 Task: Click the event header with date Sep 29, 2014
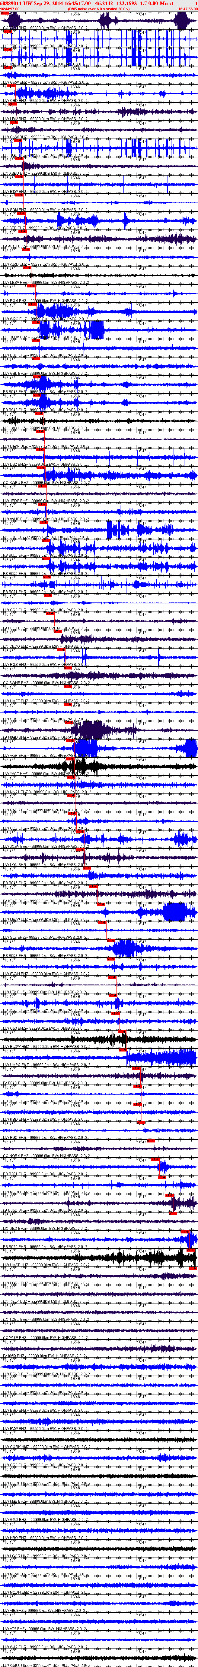[x=99, y=3]
